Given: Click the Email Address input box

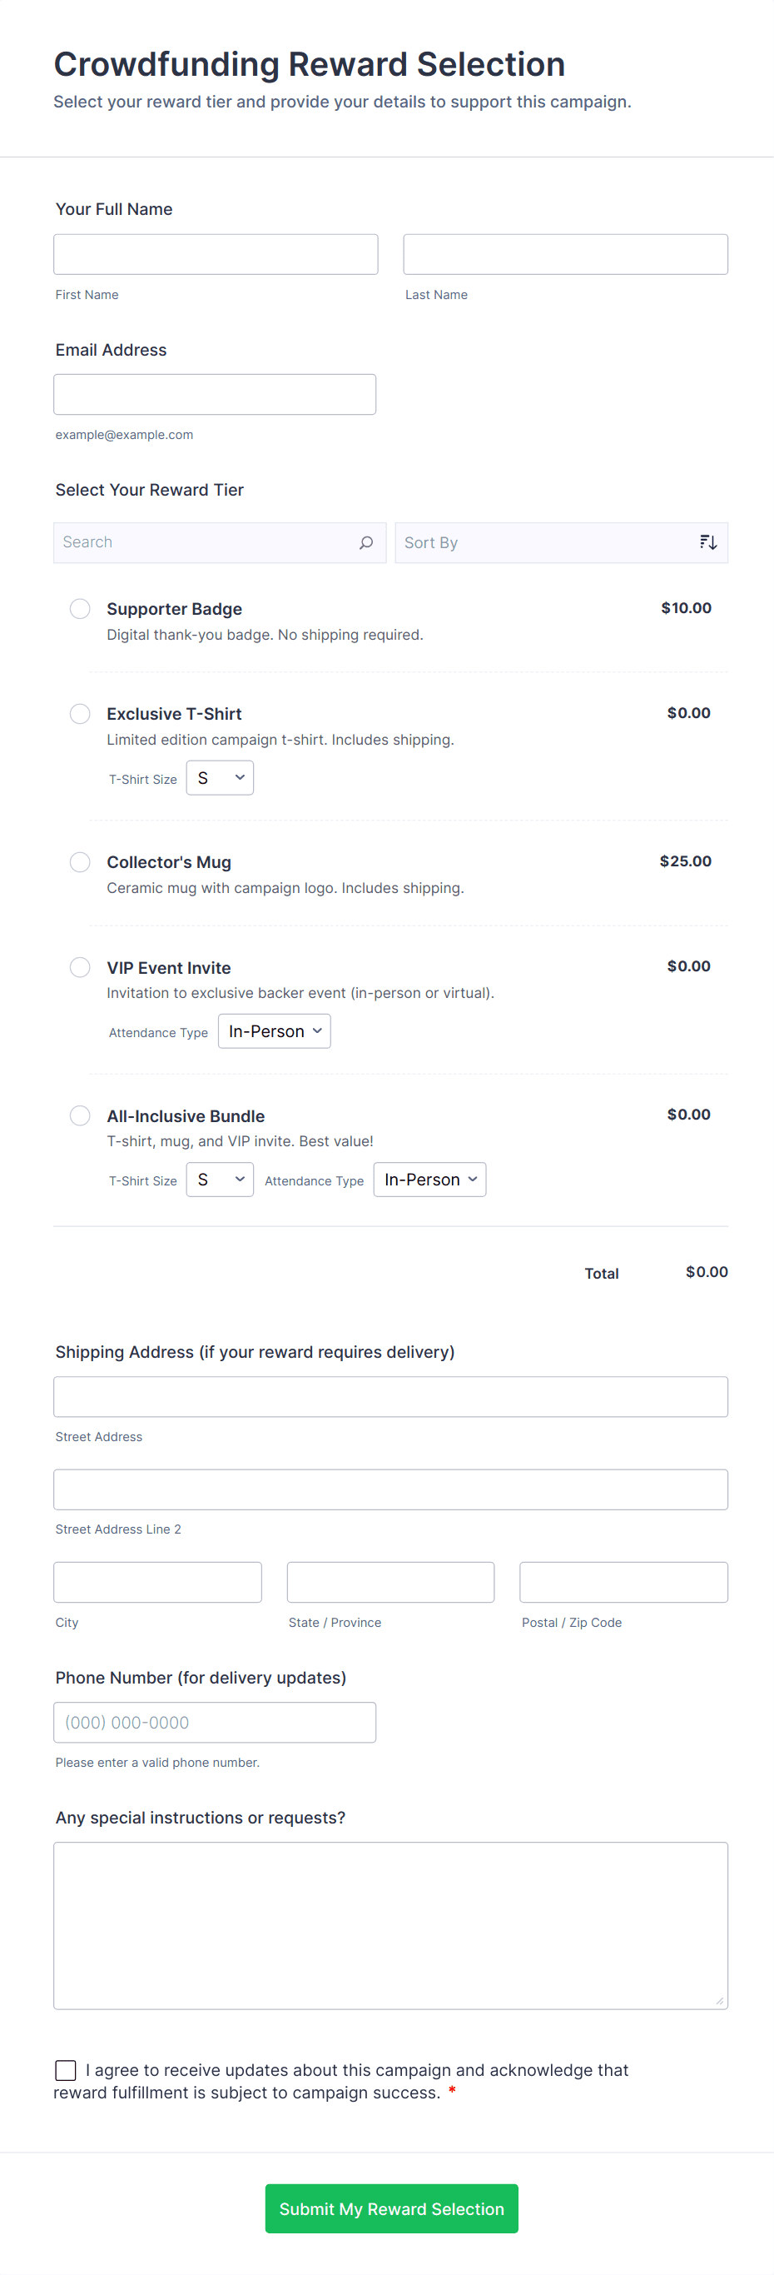Looking at the screenshot, I should (x=215, y=394).
